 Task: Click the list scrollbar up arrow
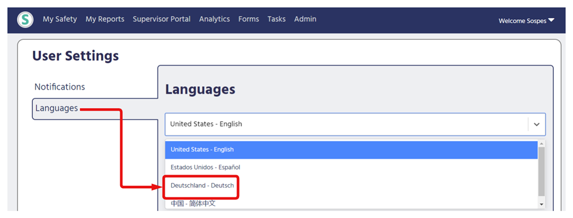542,144
